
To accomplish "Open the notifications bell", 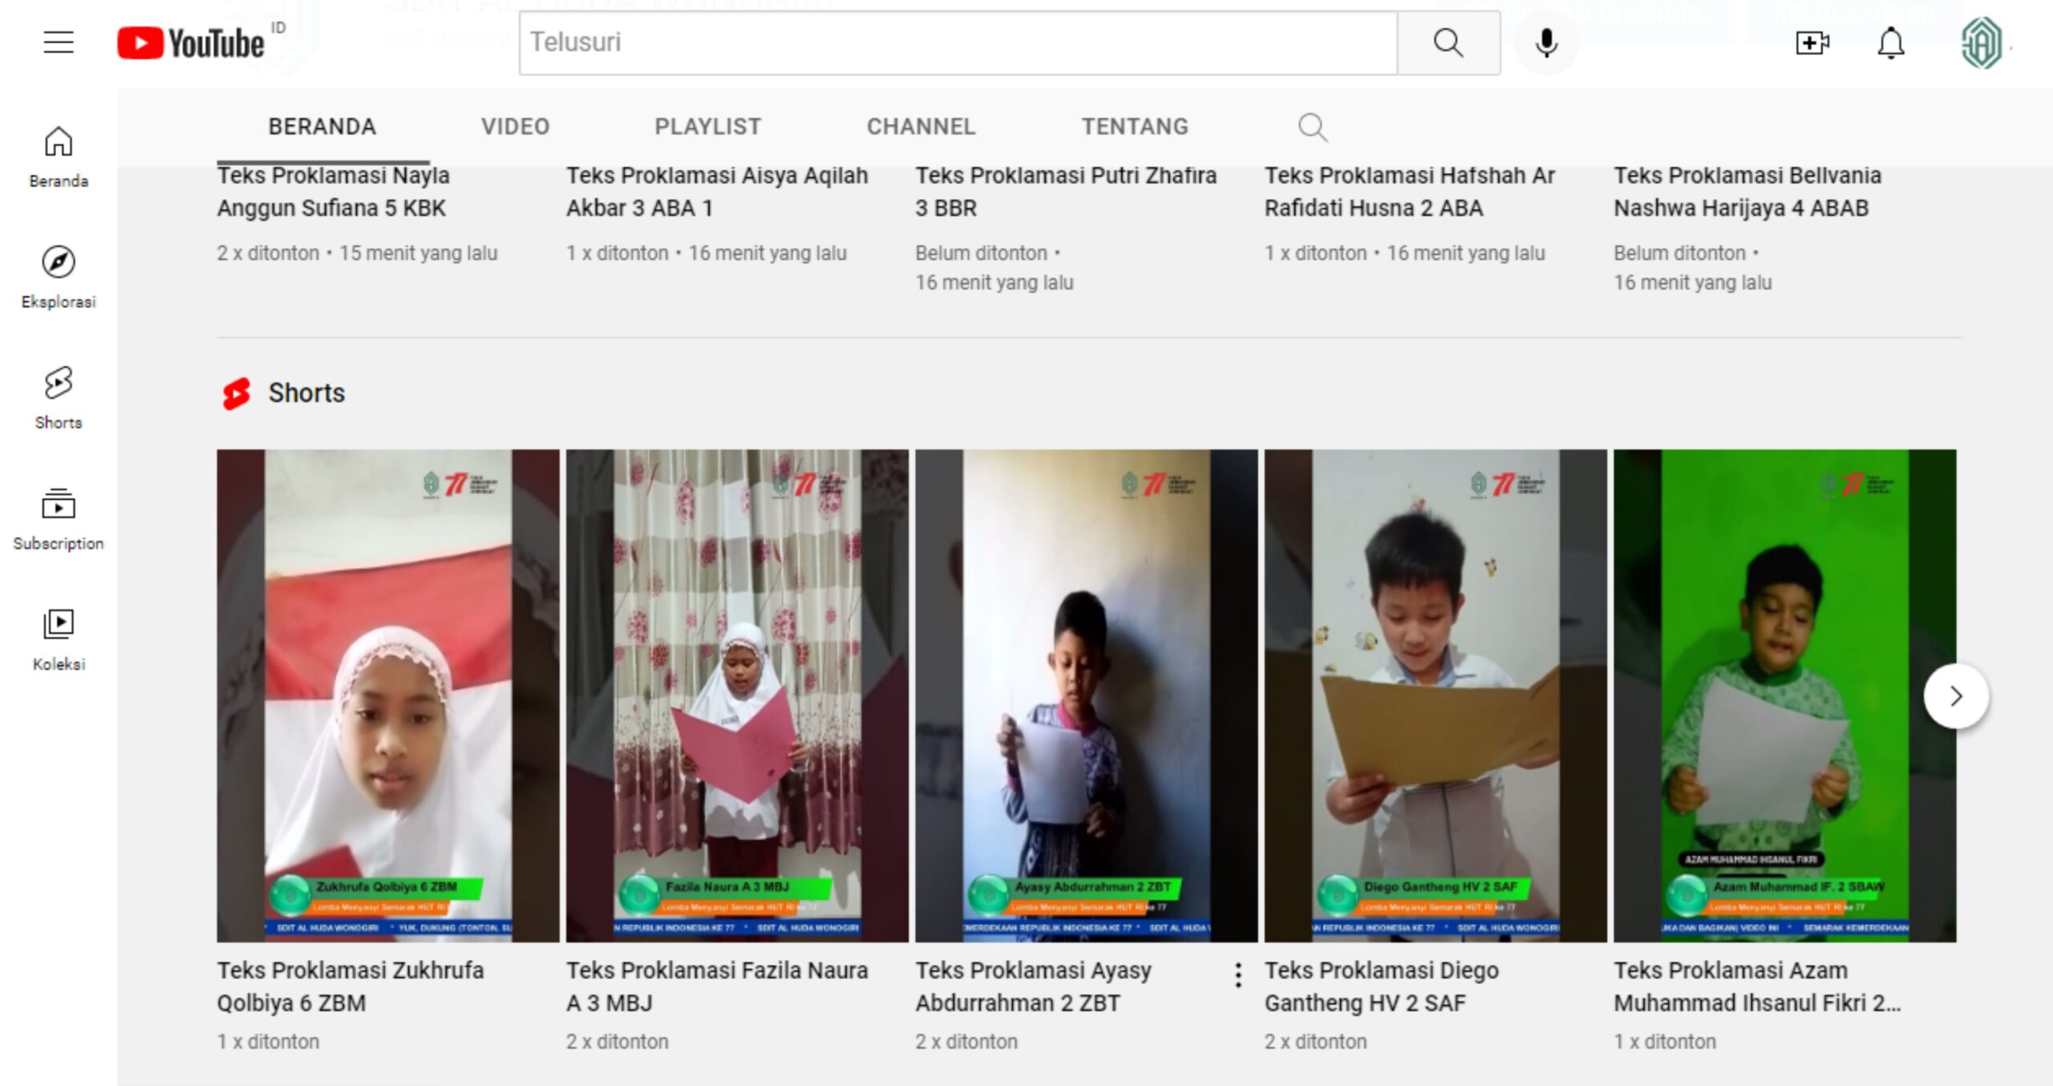I will [1890, 43].
